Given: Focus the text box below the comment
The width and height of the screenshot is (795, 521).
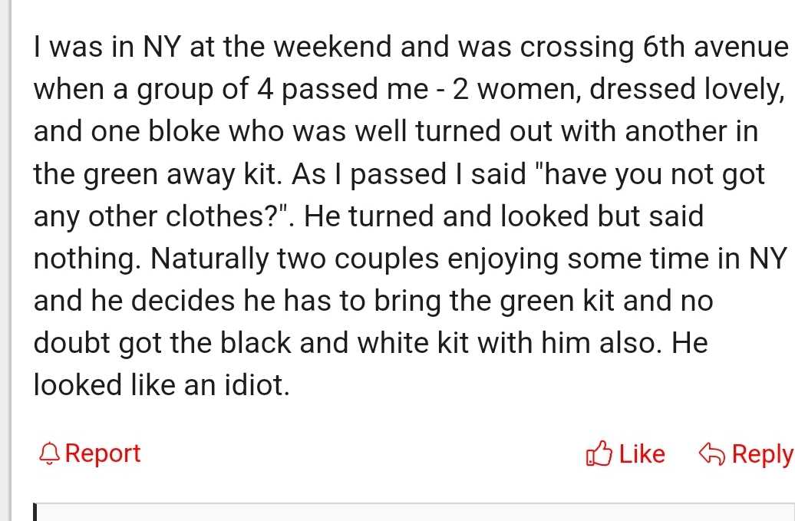Looking at the screenshot, I should (x=414, y=512).
